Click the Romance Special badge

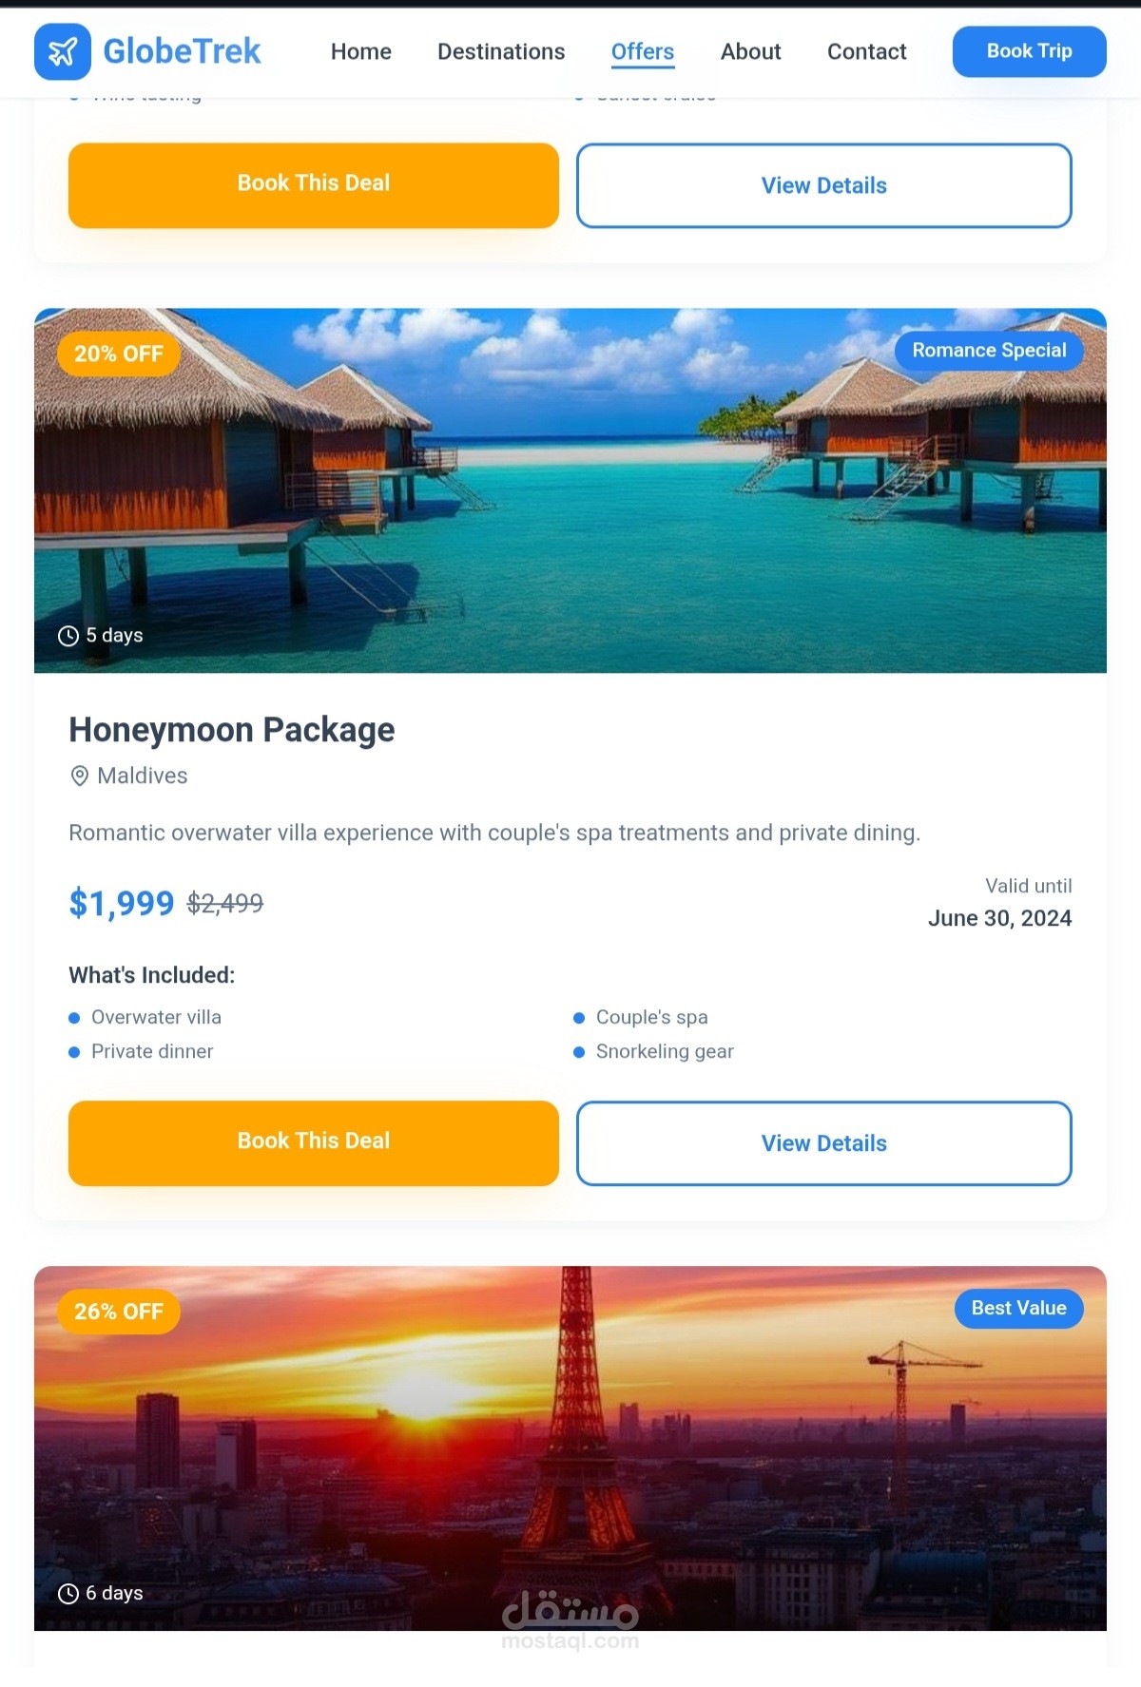[989, 351]
